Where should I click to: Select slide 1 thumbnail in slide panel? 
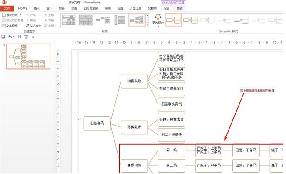pyautogui.click(x=28, y=57)
